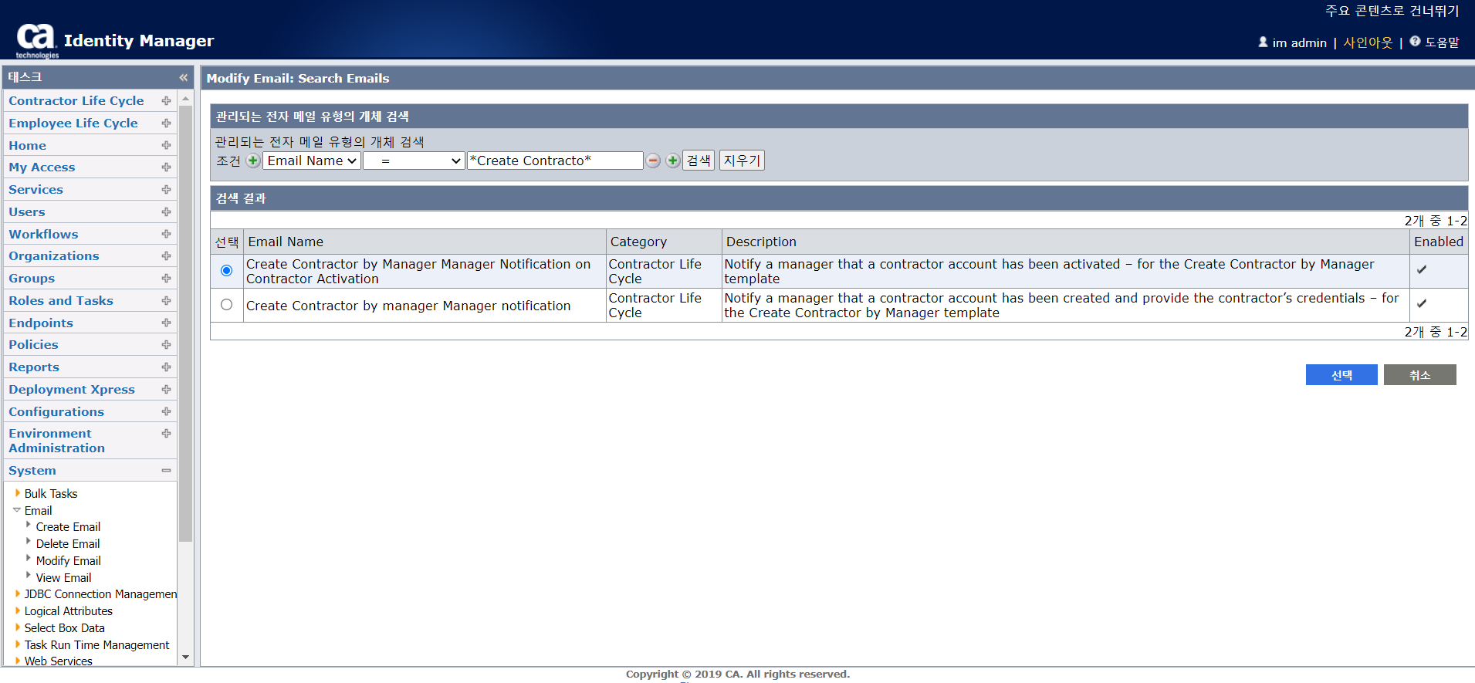Expand Users plus icon

[166, 212]
